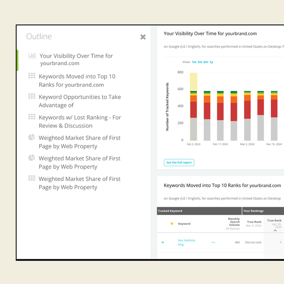Click grid icon beside Keywords w/ Lost Ranking
Viewport: 284px width, 284px height.
click(32, 117)
